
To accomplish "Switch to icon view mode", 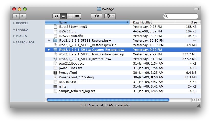I will 56,16.
